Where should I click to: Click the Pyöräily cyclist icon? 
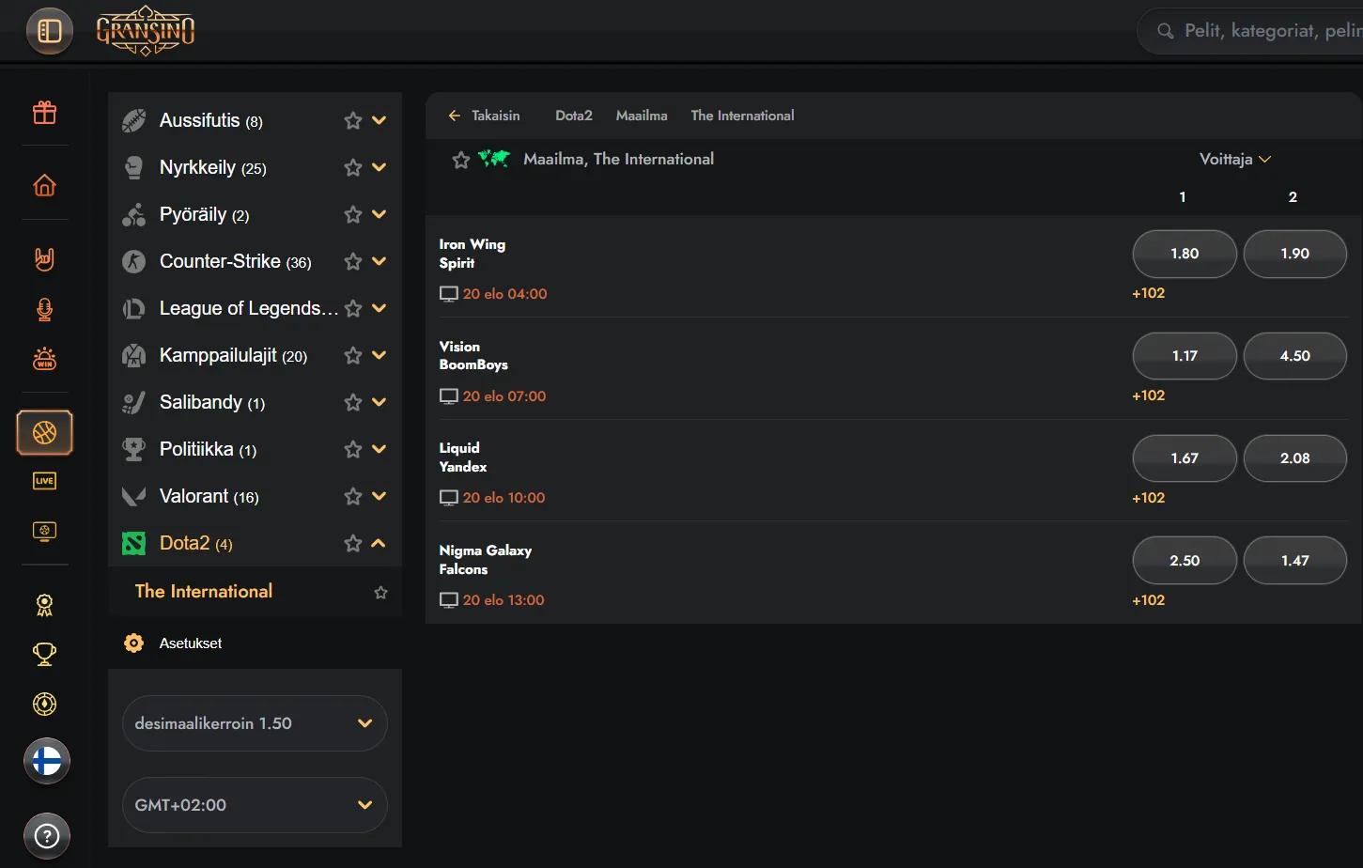(134, 214)
